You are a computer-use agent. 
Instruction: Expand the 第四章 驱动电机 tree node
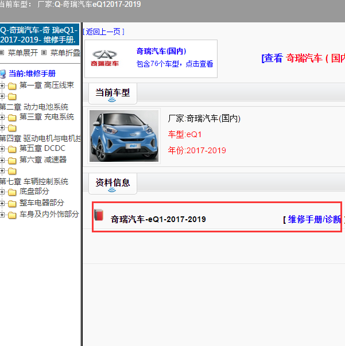point(2,128)
